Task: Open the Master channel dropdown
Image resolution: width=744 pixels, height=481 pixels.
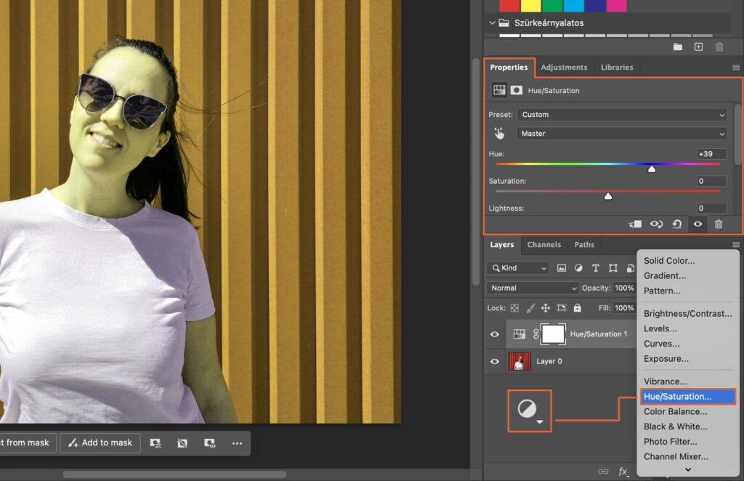Action: [621, 133]
